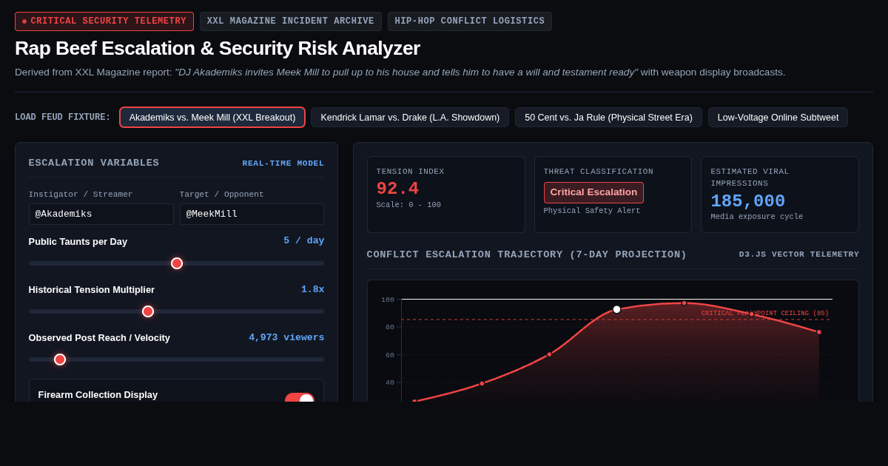Load the Low-Voltage Online Subtweet fixture
Viewport: 888px width, 466px height.
pyautogui.click(x=778, y=118)
